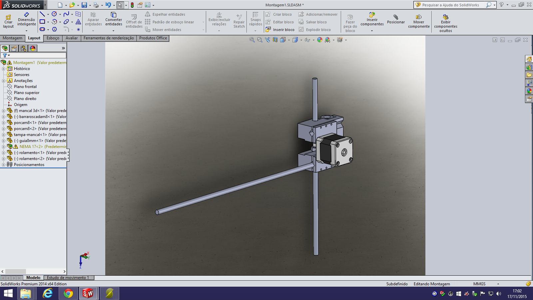
Task: Click Zoom to fit in view toolbar
Action: point(252,40)
